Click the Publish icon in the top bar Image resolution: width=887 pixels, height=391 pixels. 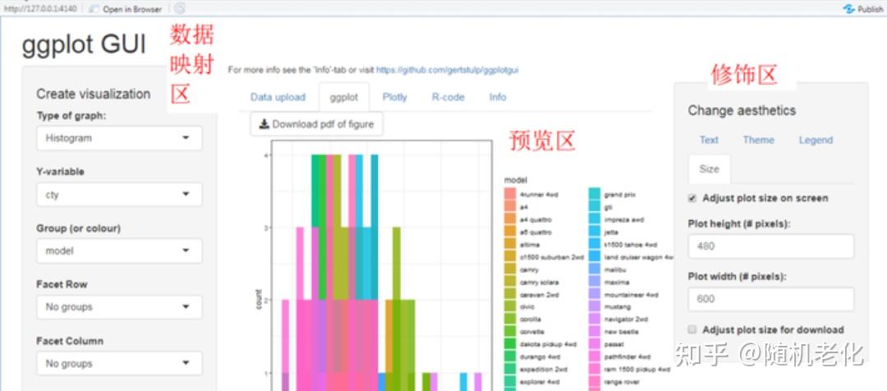[x=848, y=9]
